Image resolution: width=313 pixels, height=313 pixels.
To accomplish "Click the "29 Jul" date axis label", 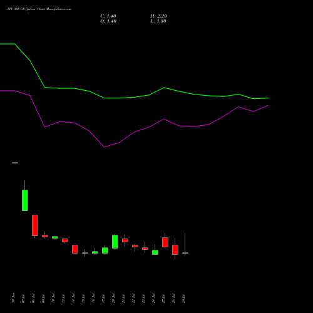I will coord(183,299).
